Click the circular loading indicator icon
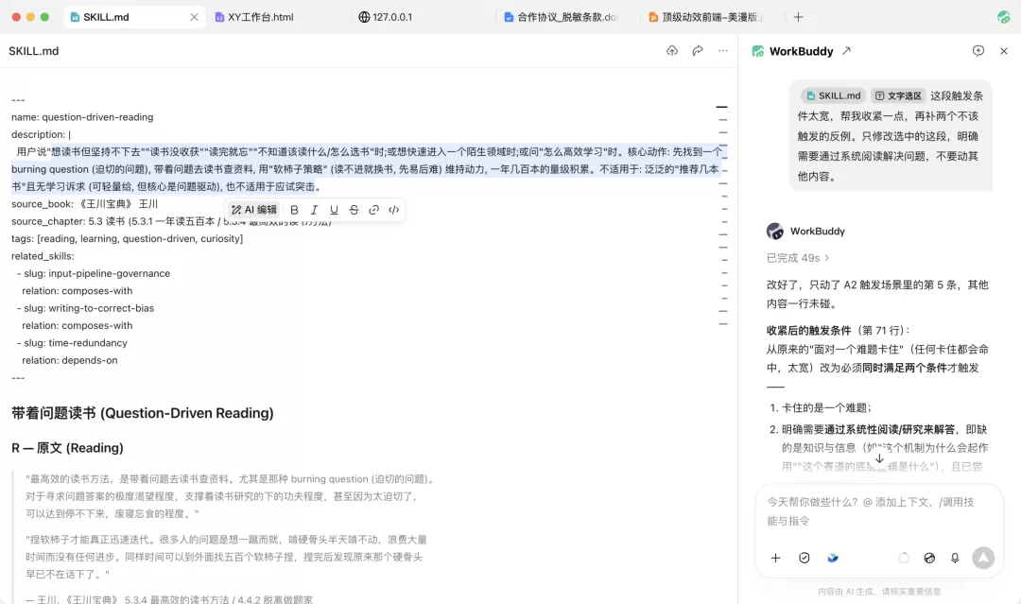1021x604 pixels. click(x=904, y=558)
